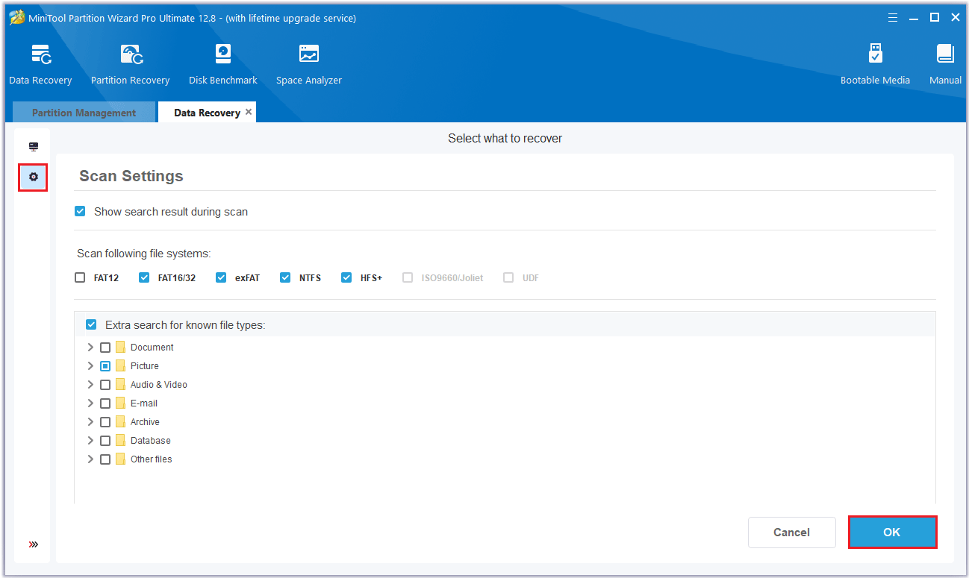The width and height of the screenshot is (969, 578).
Task: Click the Audio & Video label
Action: click(x=159, y=385)
